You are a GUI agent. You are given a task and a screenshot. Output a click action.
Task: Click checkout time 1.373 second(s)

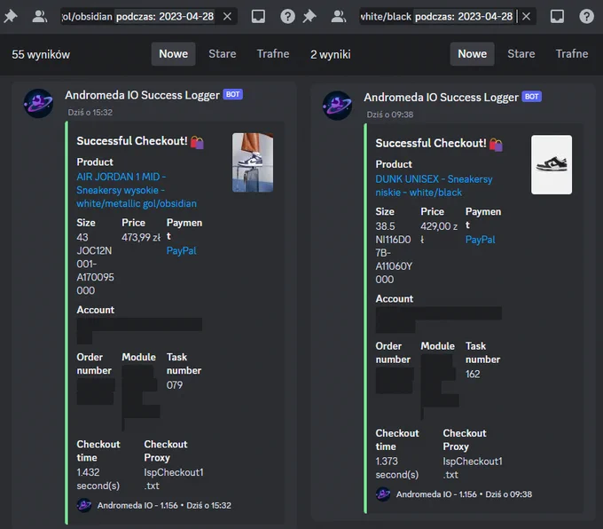tap(397, 468)
